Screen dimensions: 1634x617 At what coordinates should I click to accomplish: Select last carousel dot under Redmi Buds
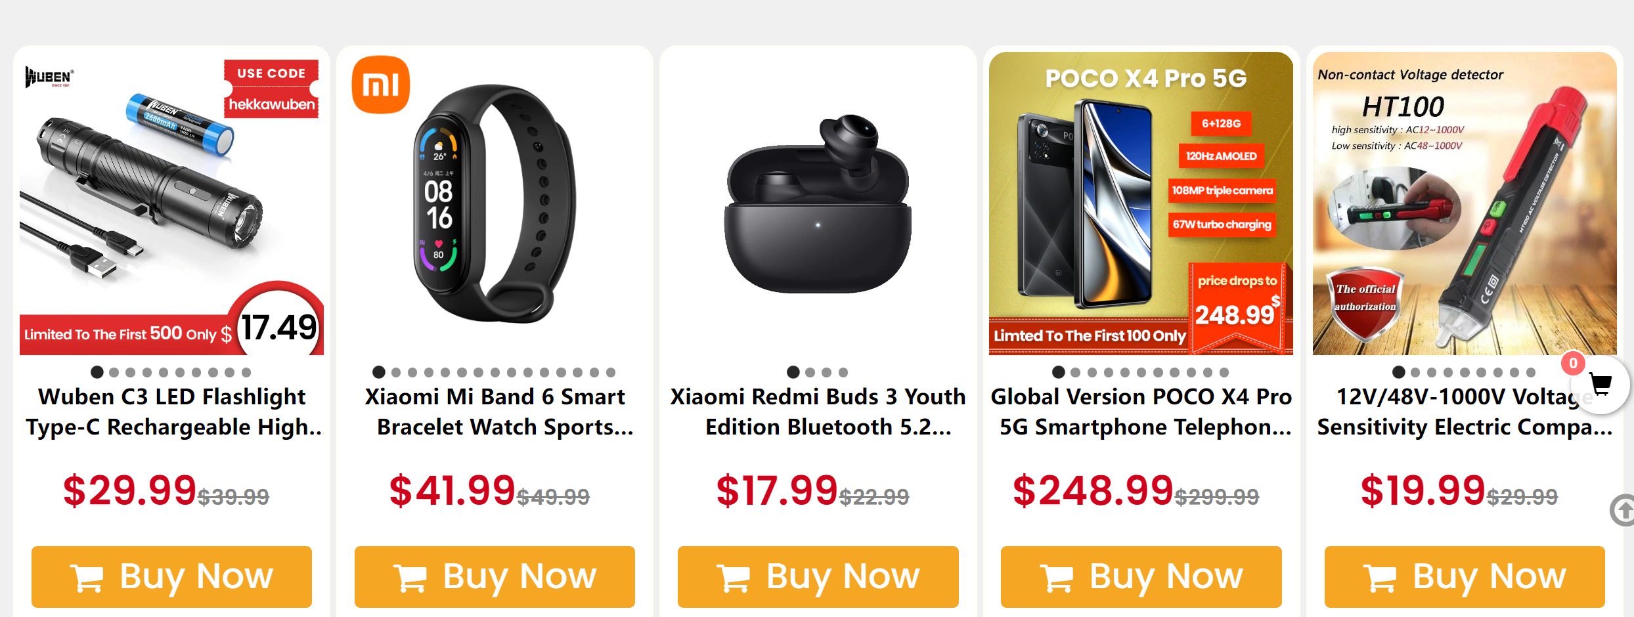[x=843, y=372]
